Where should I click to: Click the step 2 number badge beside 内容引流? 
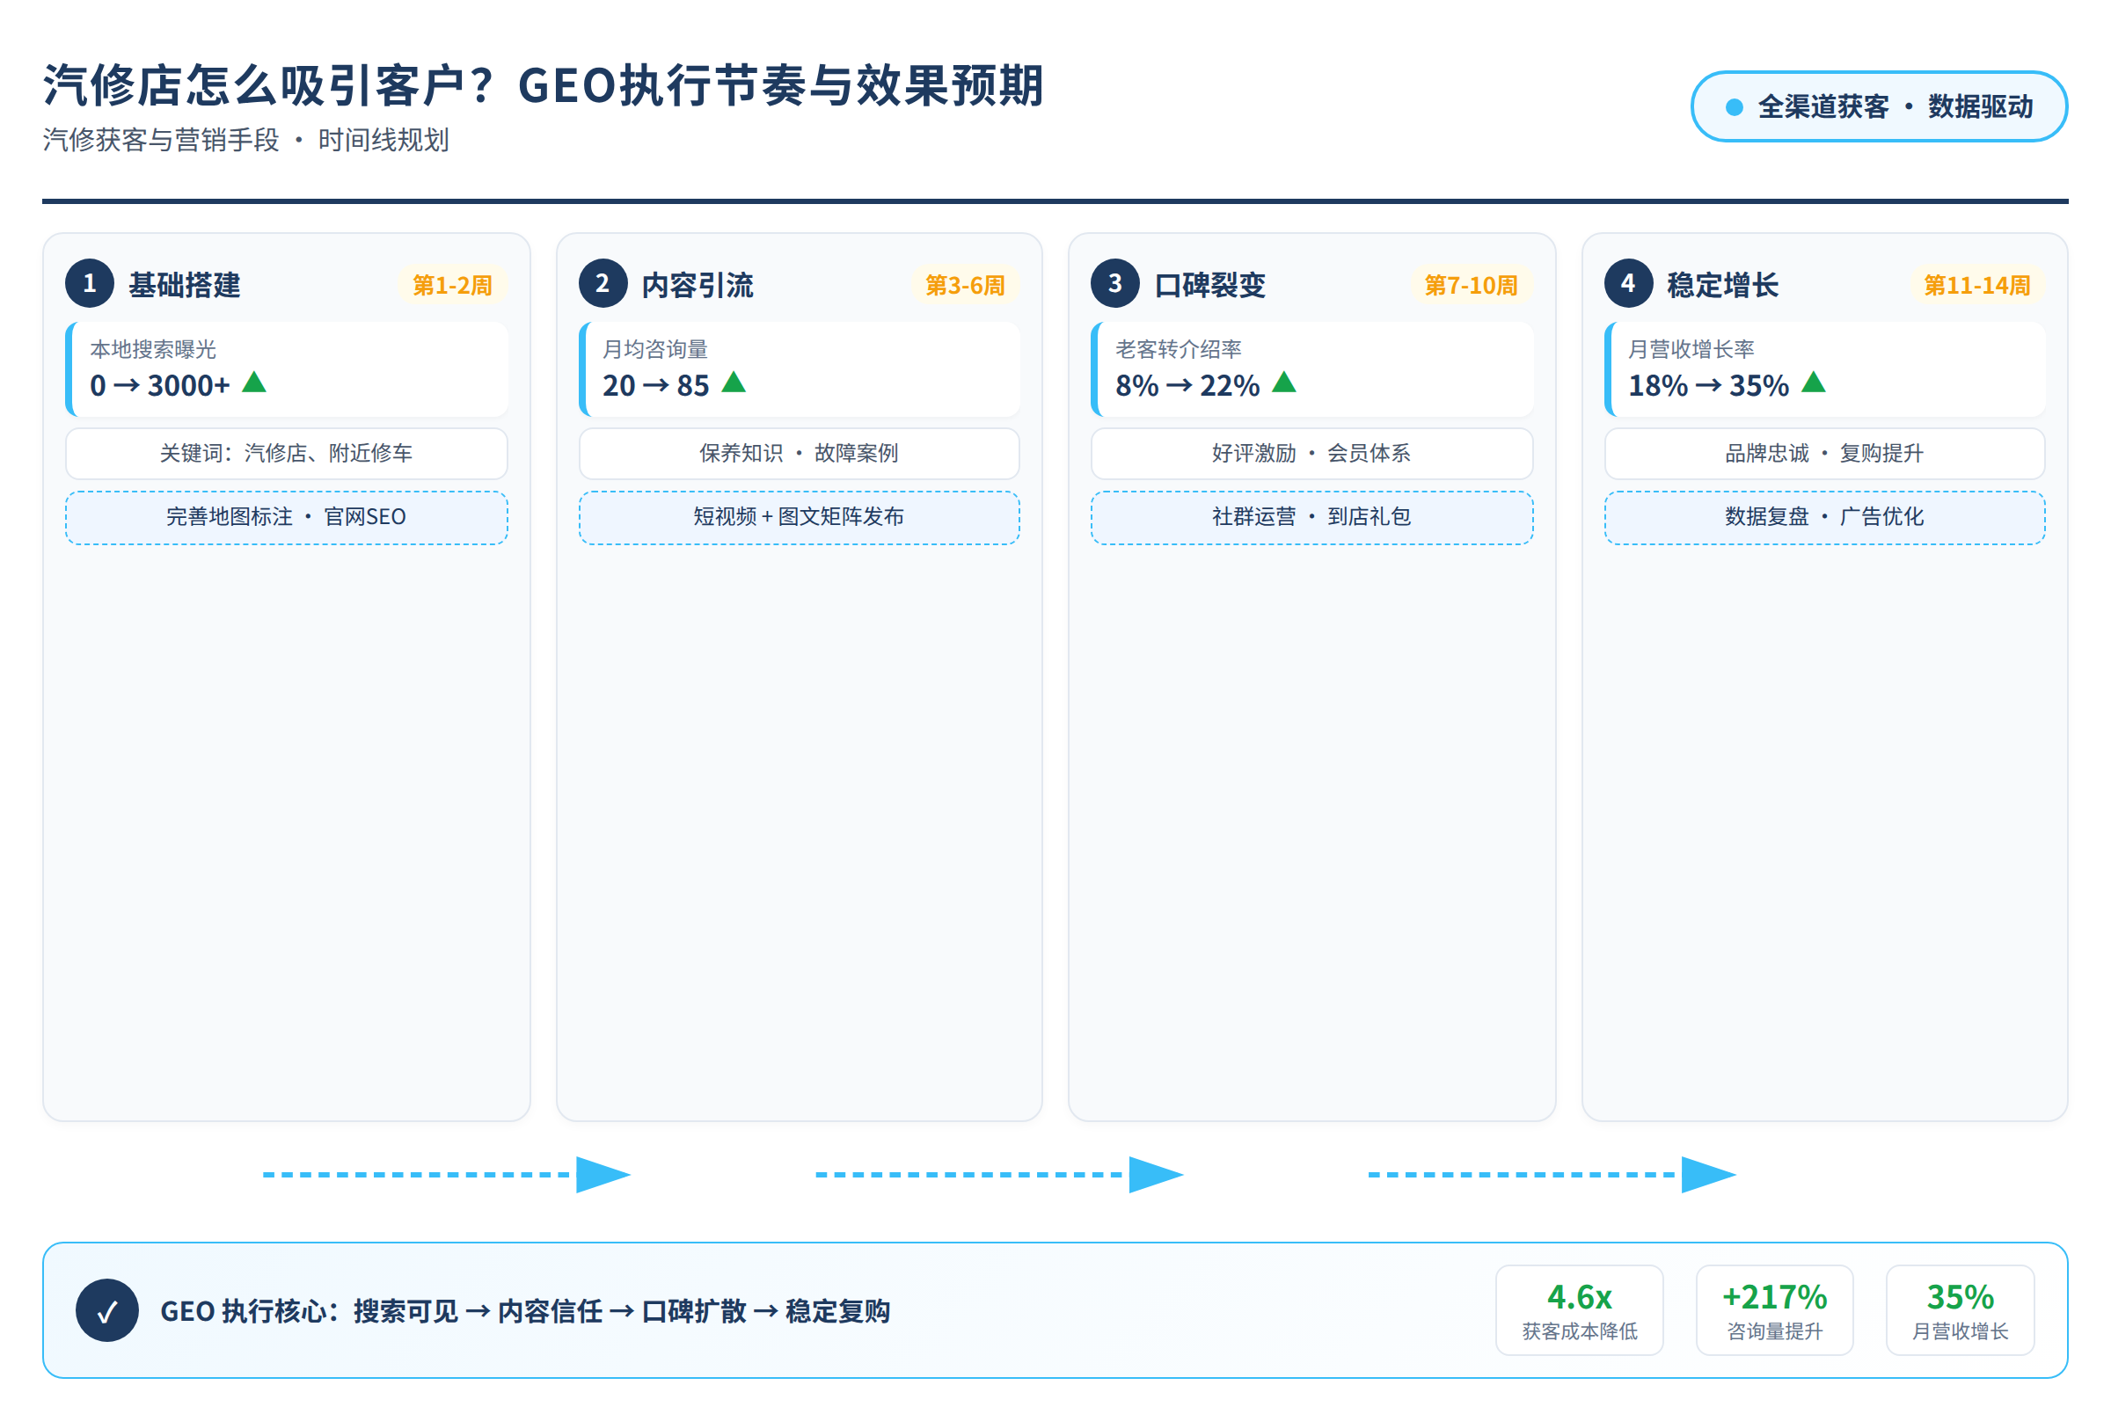pyautogui.click(x=603, y=283)
